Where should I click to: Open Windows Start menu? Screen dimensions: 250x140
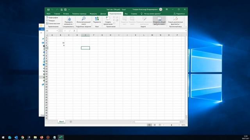3,137
